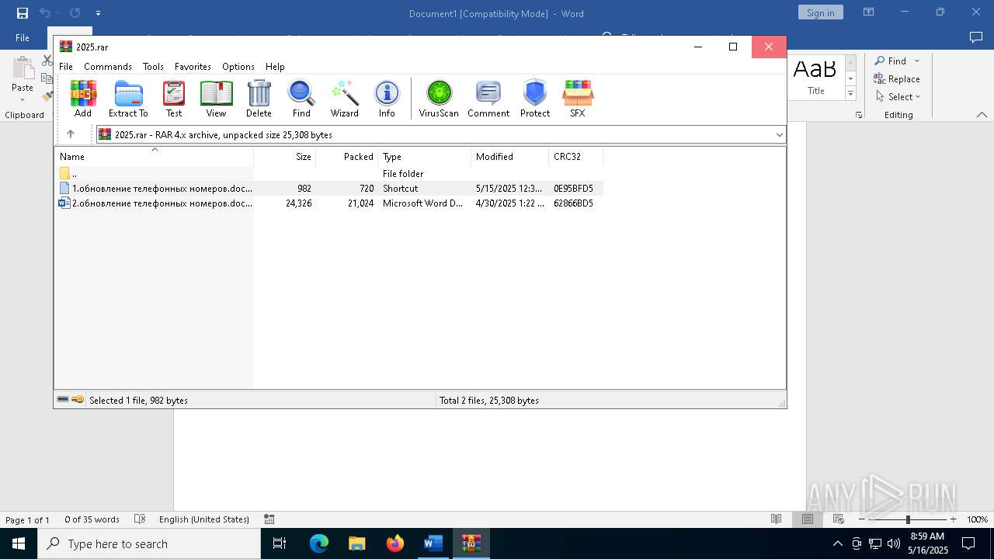Open the Find dropdown arrow in Word
This screenshot has width=994, height=559.
917,61
